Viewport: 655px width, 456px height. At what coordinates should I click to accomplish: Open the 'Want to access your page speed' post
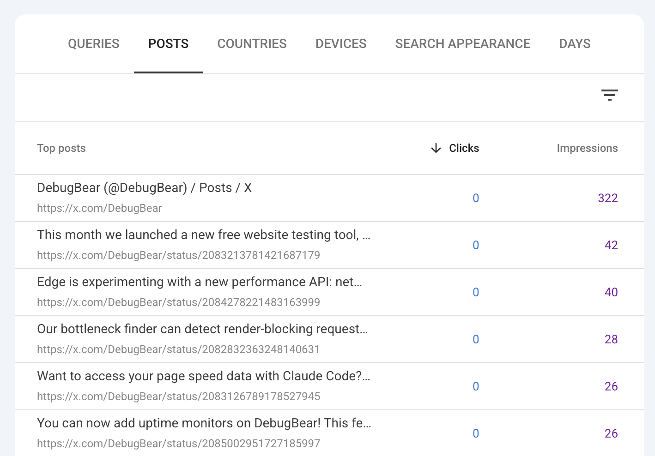coord(329,386)
